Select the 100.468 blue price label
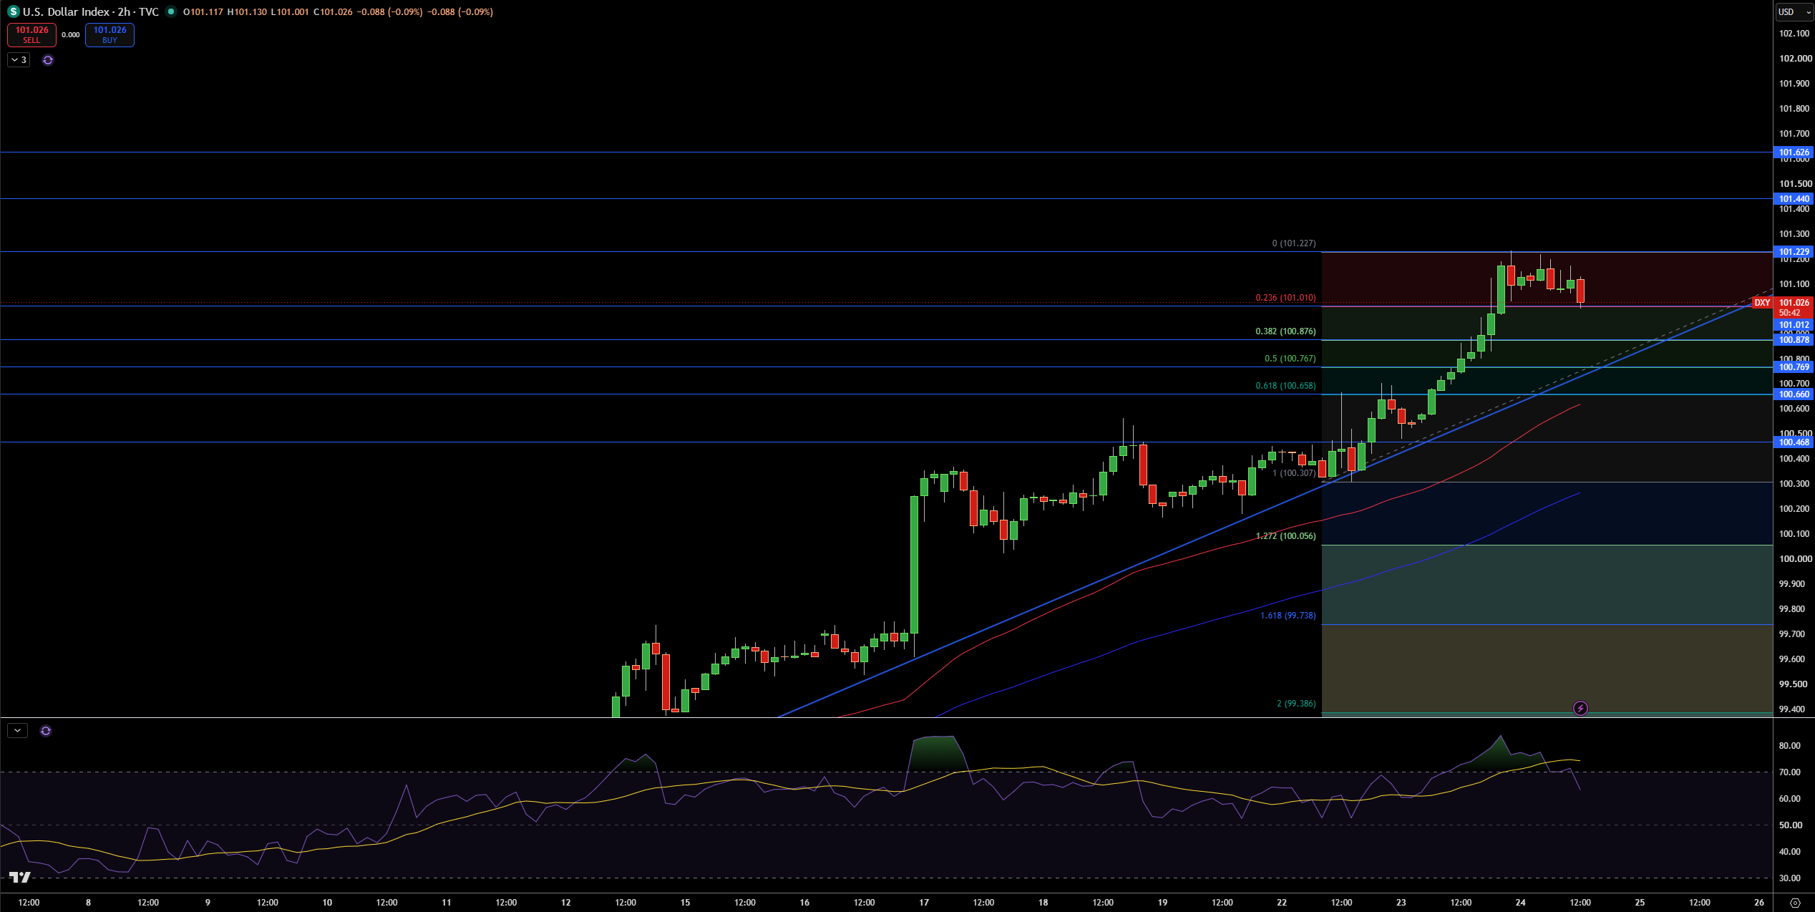This screenshot has height=912, width=1815. click(x=1794, y=442)
